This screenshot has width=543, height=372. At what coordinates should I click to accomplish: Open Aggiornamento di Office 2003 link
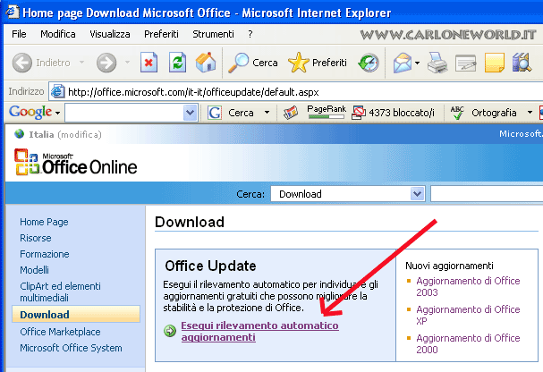(x=468, y=286)
